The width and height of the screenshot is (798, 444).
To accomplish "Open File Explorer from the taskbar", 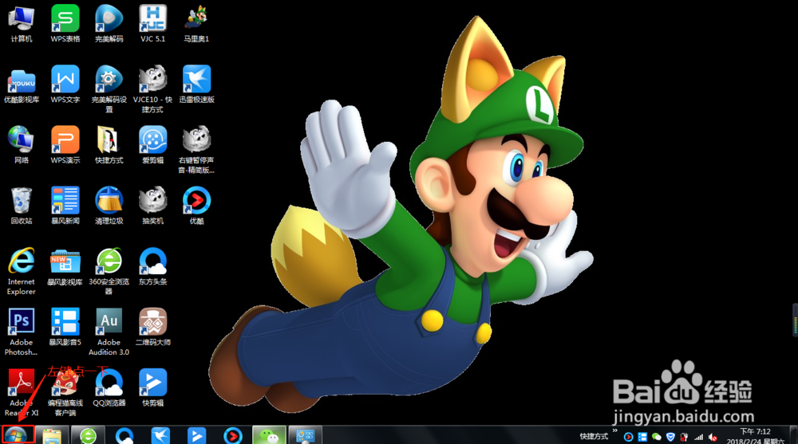I will point(52,436).
